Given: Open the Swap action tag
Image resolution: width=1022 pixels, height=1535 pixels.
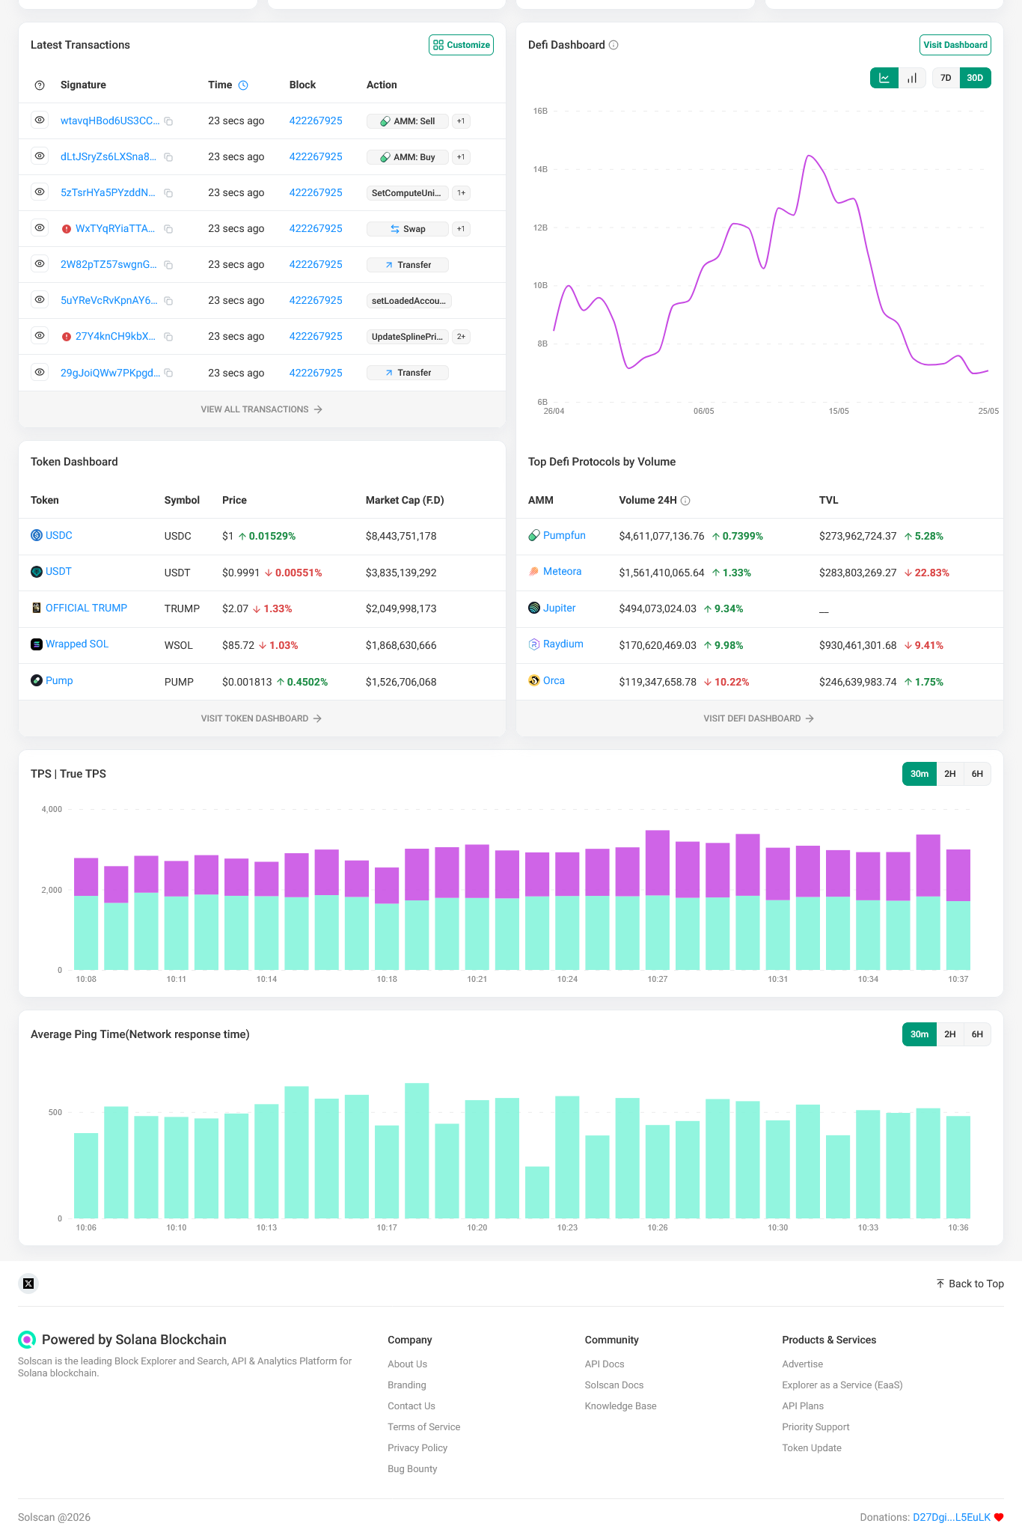Looking at the screenshot, I should 408,229.
